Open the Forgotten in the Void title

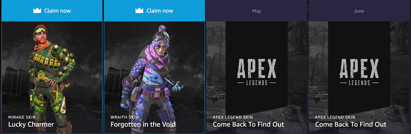click(x=143, y=124)
